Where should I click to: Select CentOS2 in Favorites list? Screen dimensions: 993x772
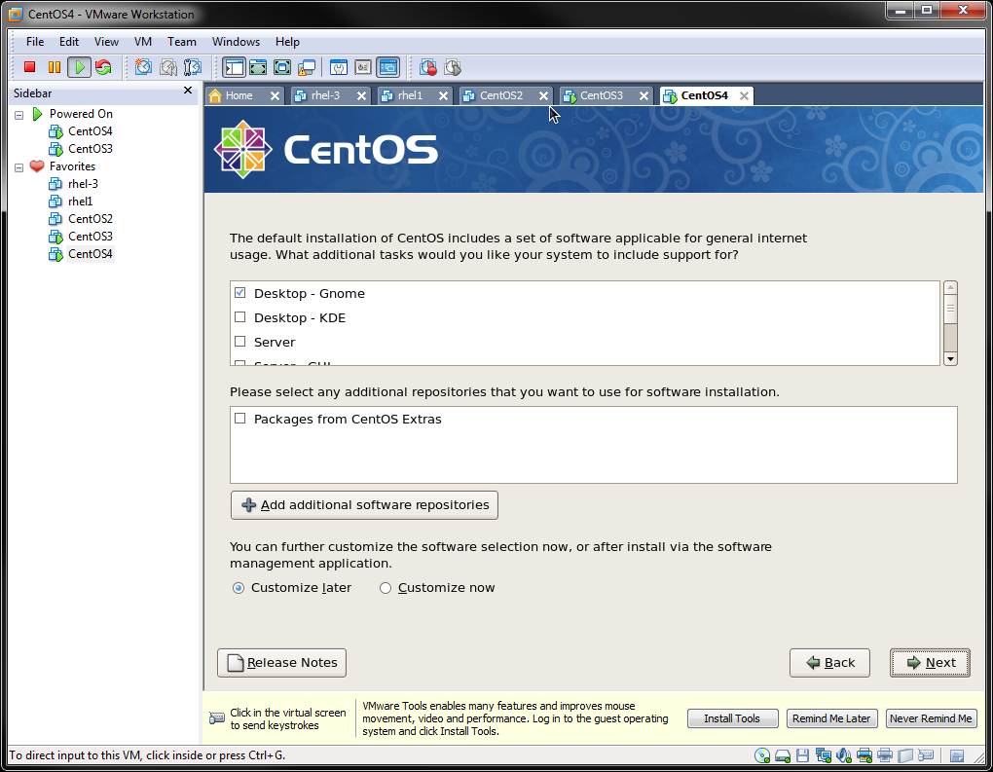coord(90,219)
